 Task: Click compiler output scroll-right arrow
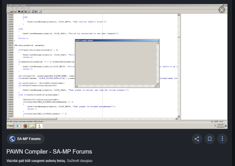coord(155,86)
